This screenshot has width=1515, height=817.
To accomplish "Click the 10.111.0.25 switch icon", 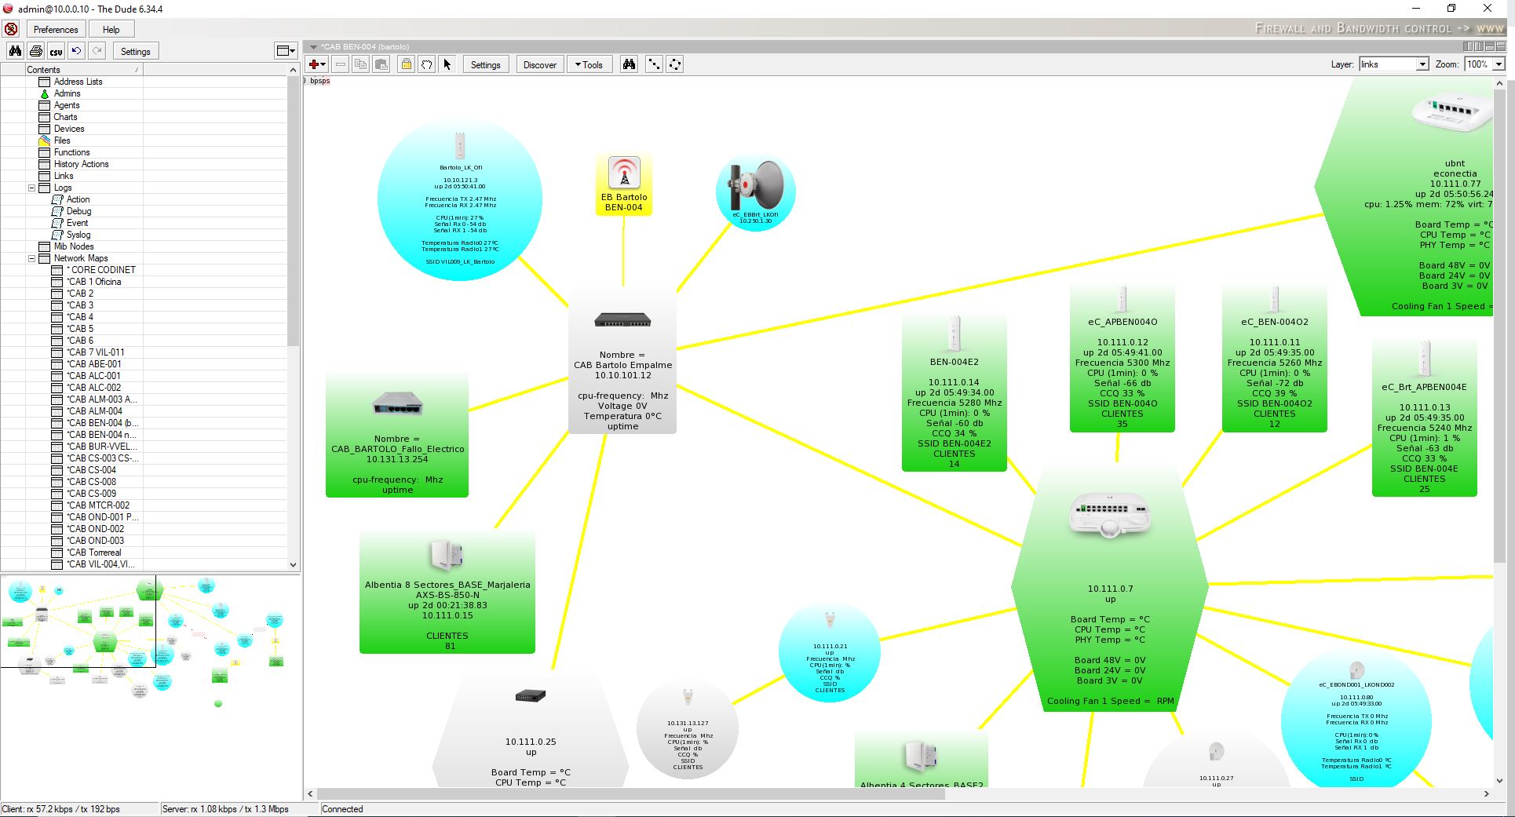I will coord(531,696).
